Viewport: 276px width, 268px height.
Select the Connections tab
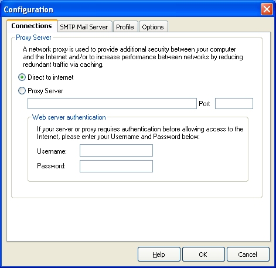tap(32, 26)
